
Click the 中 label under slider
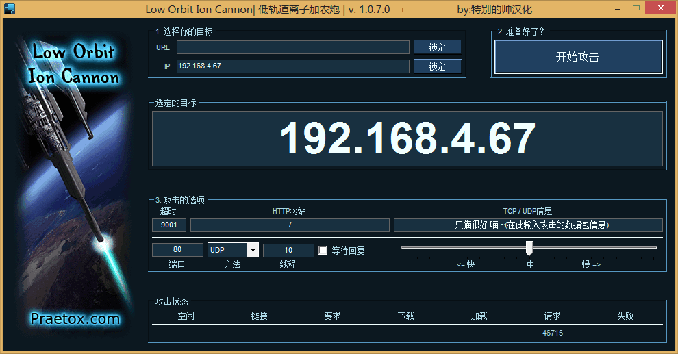530,264
